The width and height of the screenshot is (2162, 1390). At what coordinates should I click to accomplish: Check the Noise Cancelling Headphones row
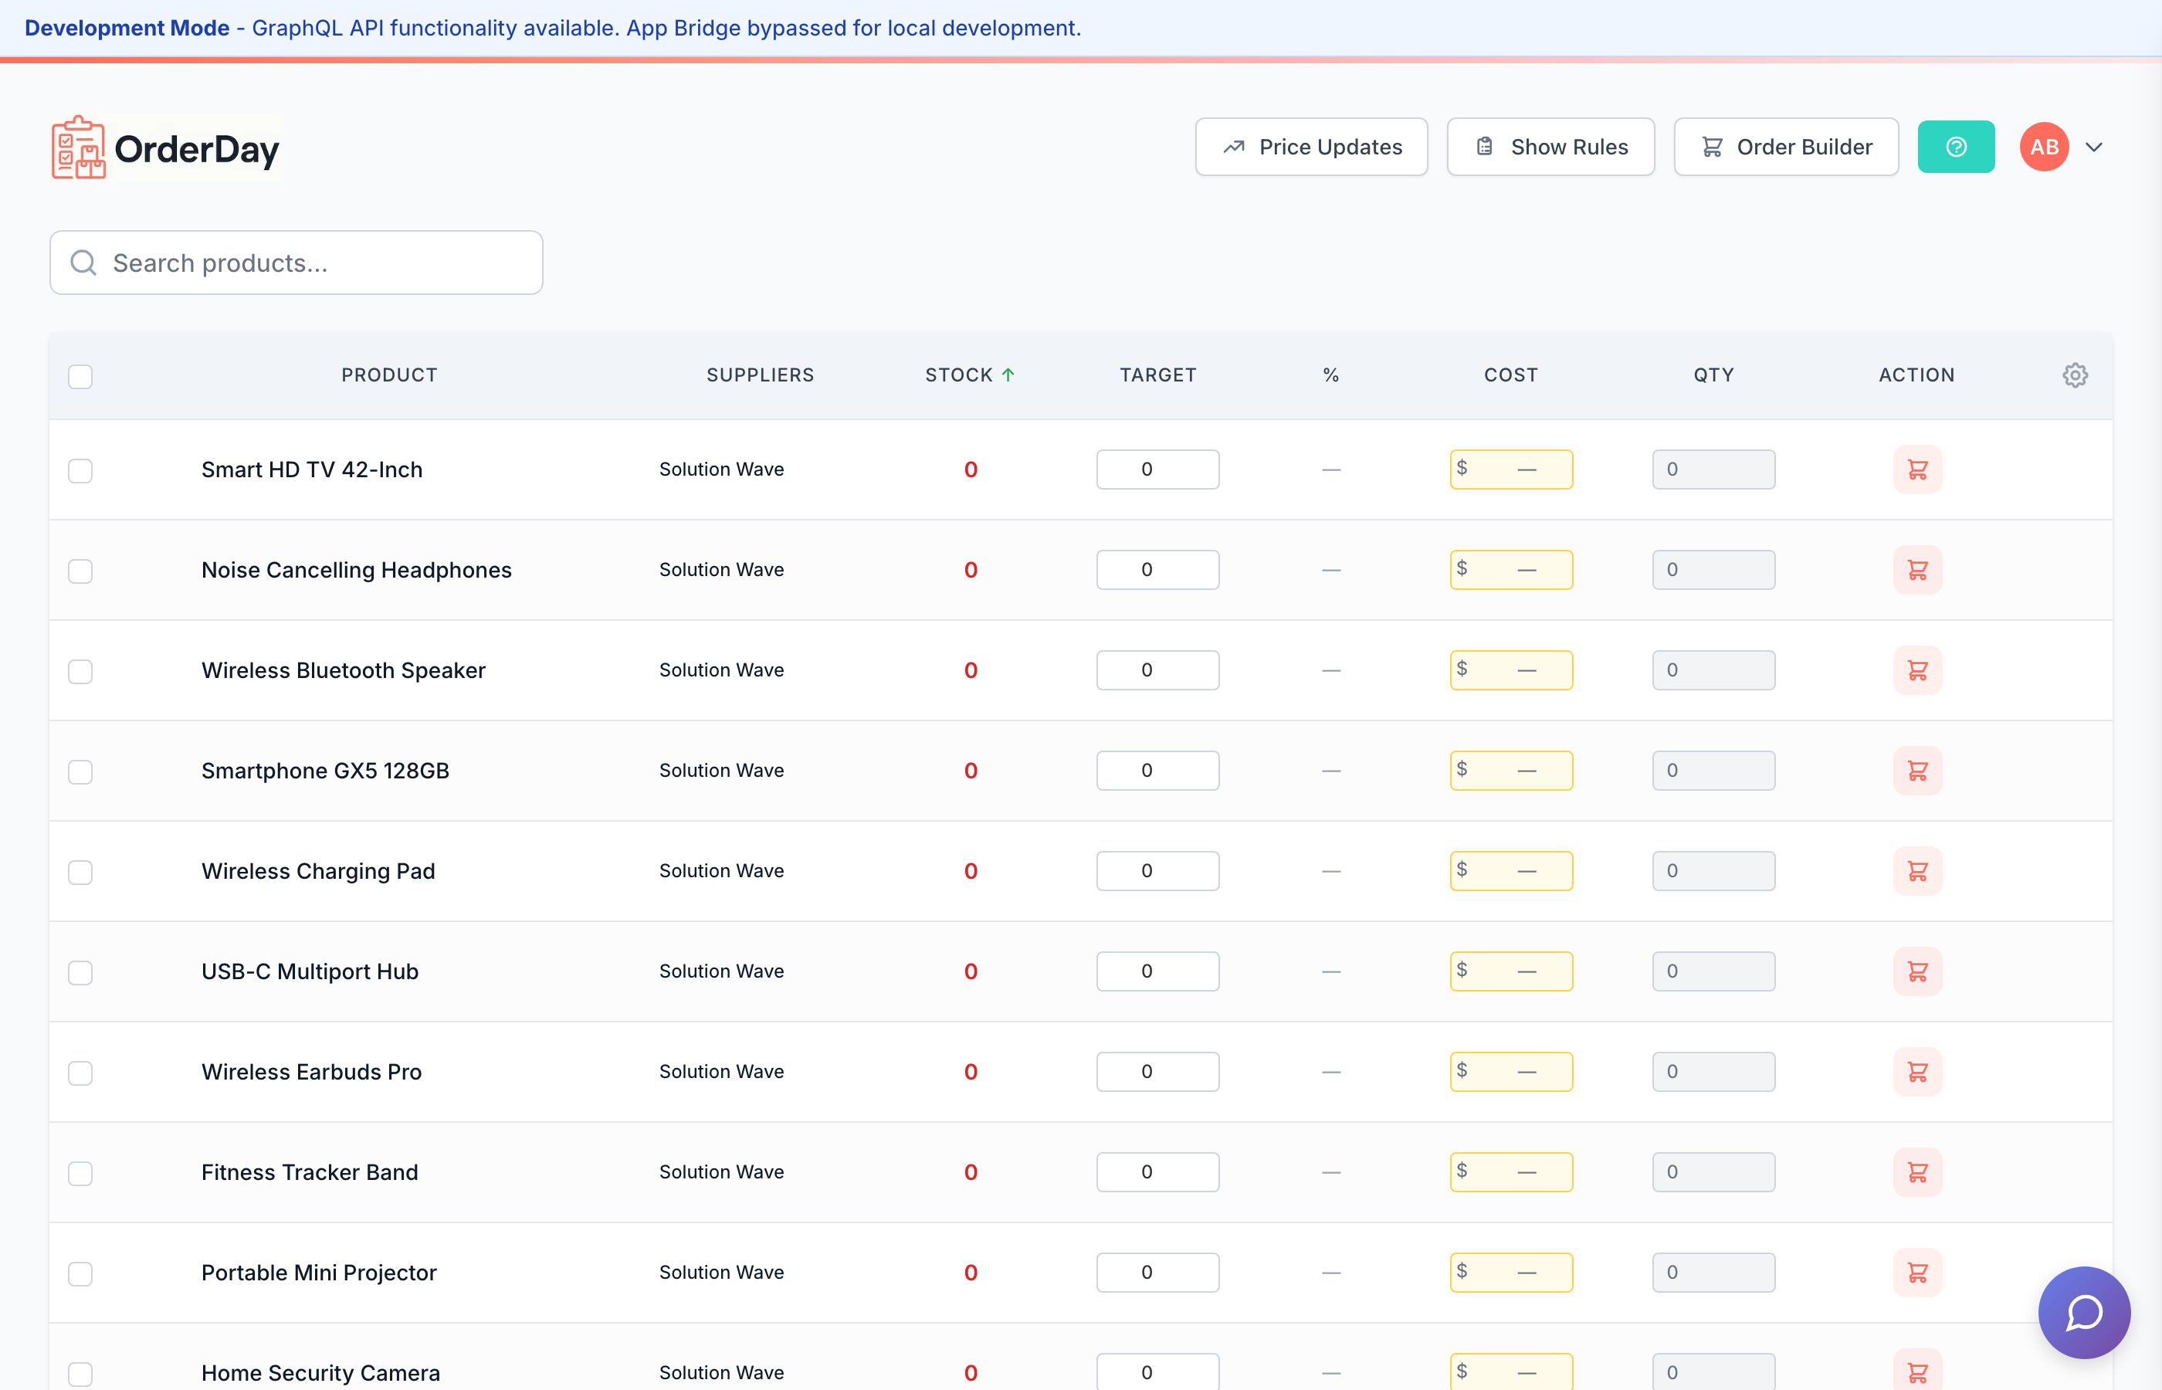tap(80, 571)
